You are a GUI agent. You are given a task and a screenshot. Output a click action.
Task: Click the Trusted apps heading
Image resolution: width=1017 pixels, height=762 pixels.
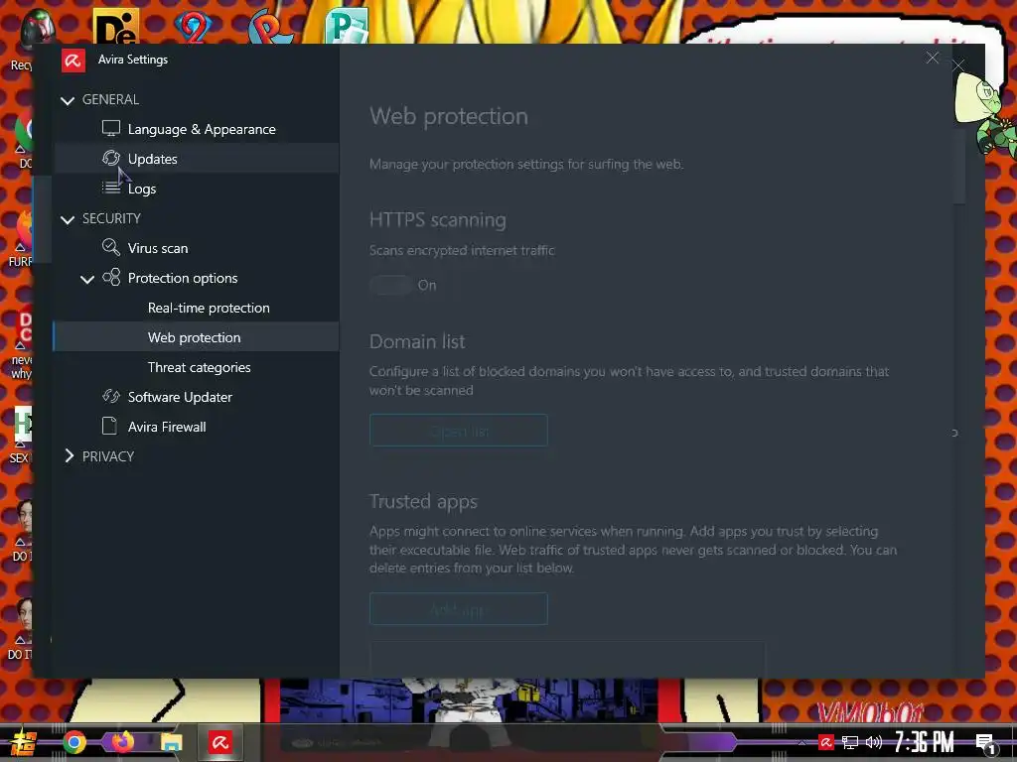tap(423, 501)
